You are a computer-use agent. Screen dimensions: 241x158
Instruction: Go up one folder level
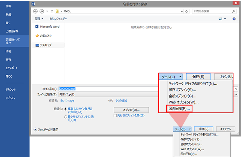pyautogui.click(x=52, y=11)
